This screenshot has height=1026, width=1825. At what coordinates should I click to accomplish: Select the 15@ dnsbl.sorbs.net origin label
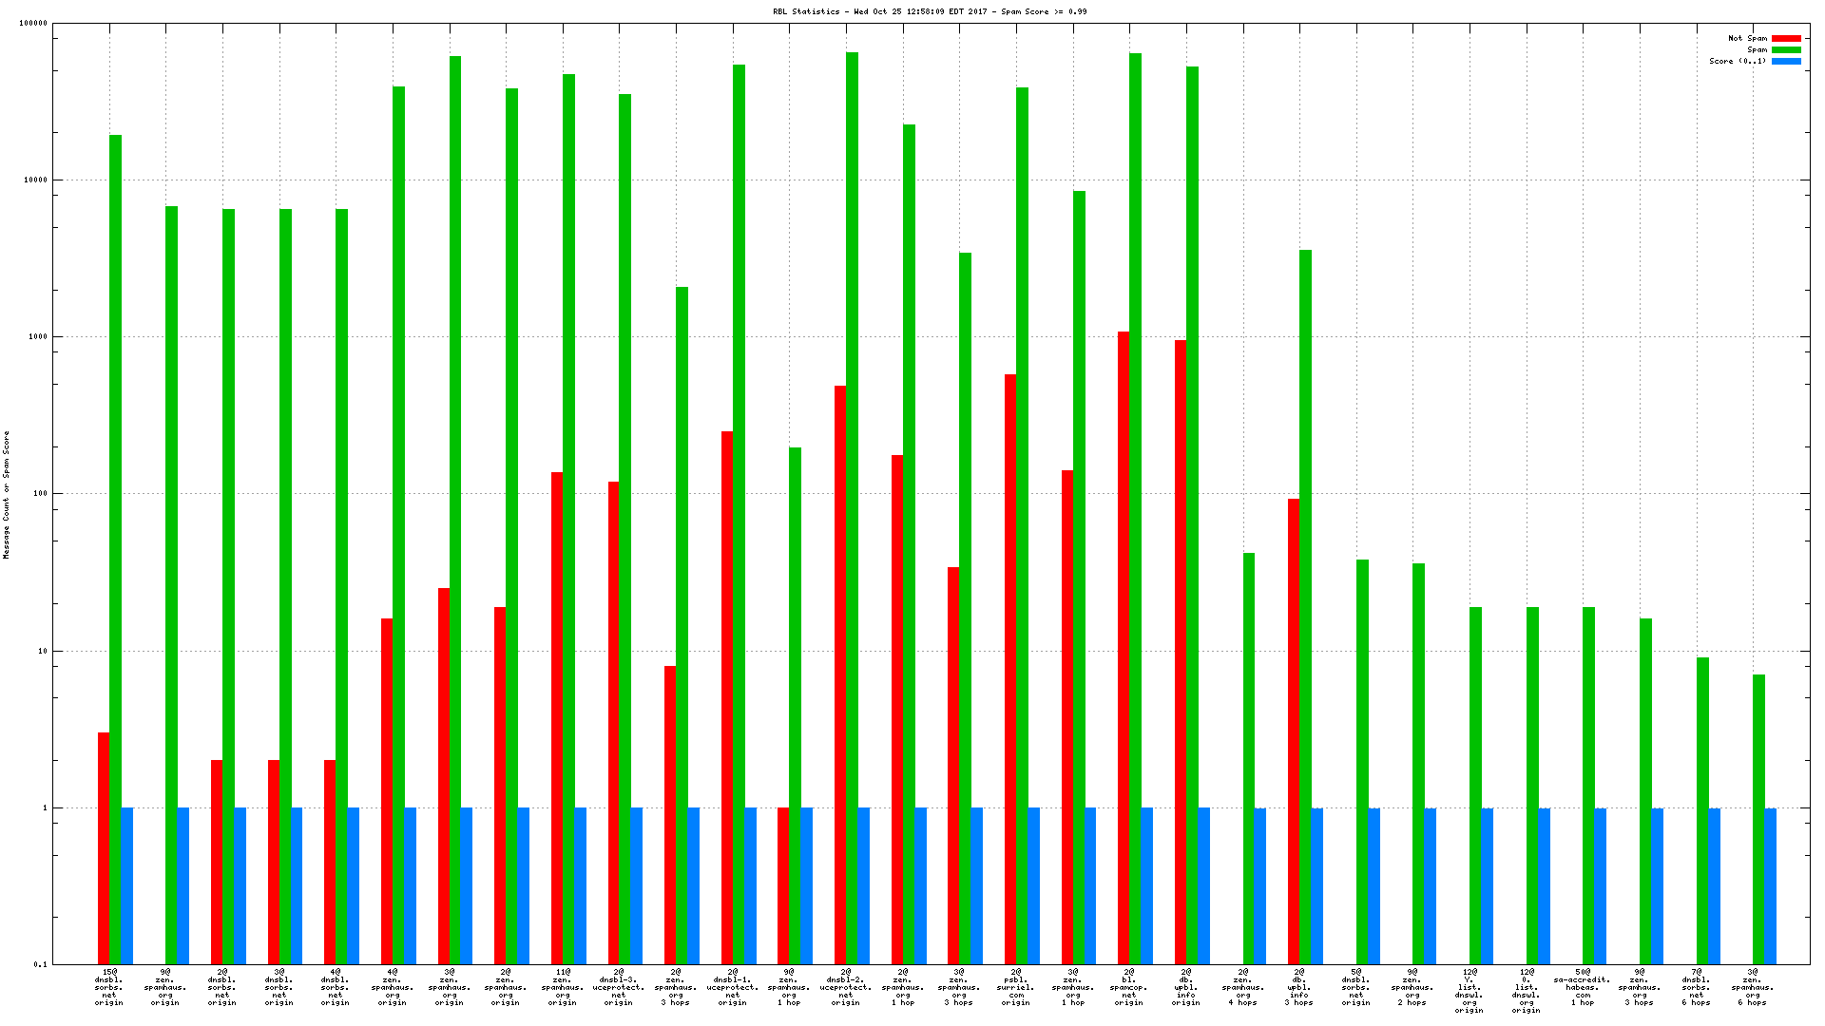coord(108,987)
